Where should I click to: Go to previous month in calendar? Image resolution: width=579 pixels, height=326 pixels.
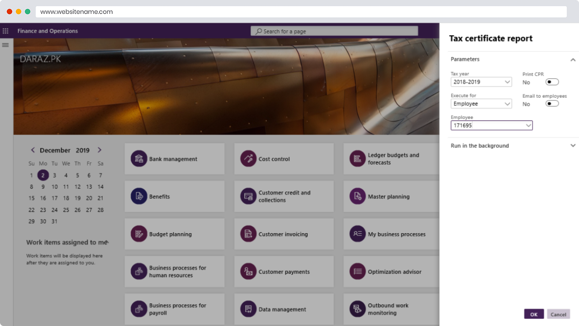click(33, 150)
